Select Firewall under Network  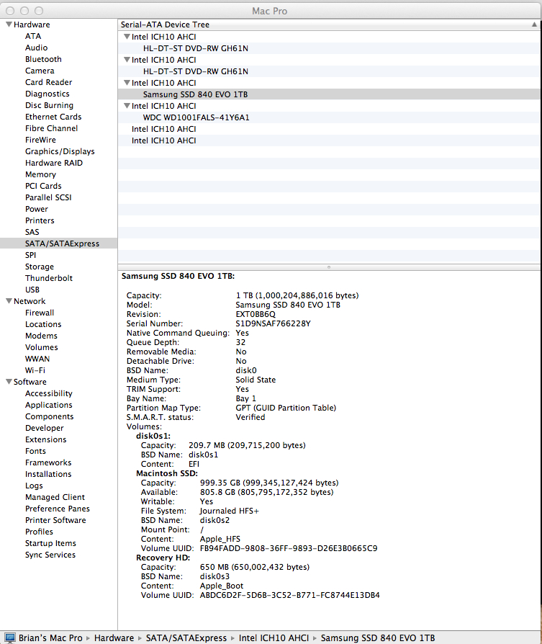tap(40, 313)
